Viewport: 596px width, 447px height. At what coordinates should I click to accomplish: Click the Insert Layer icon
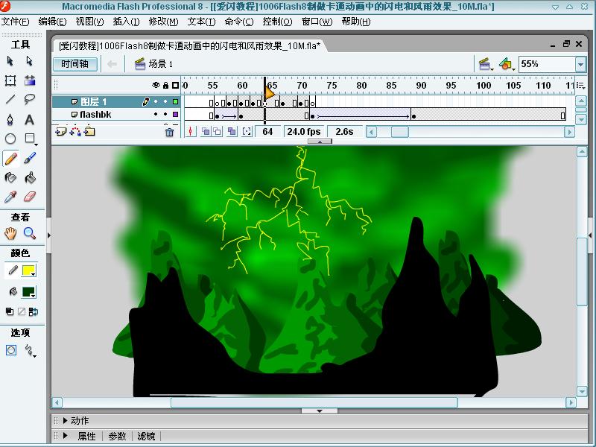(61, 132)
